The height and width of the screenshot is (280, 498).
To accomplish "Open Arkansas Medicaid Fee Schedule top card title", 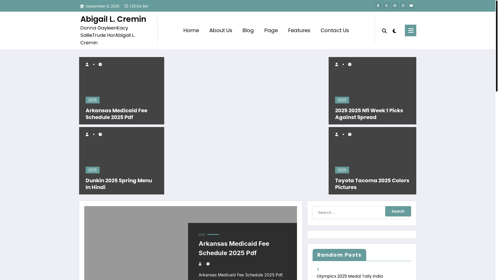I will (116, 114).
